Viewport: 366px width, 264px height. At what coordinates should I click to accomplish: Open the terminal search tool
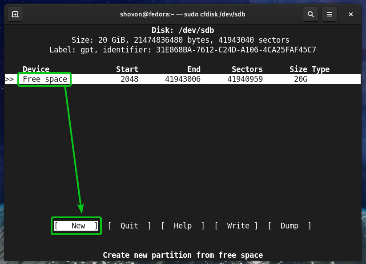(310, 14)
